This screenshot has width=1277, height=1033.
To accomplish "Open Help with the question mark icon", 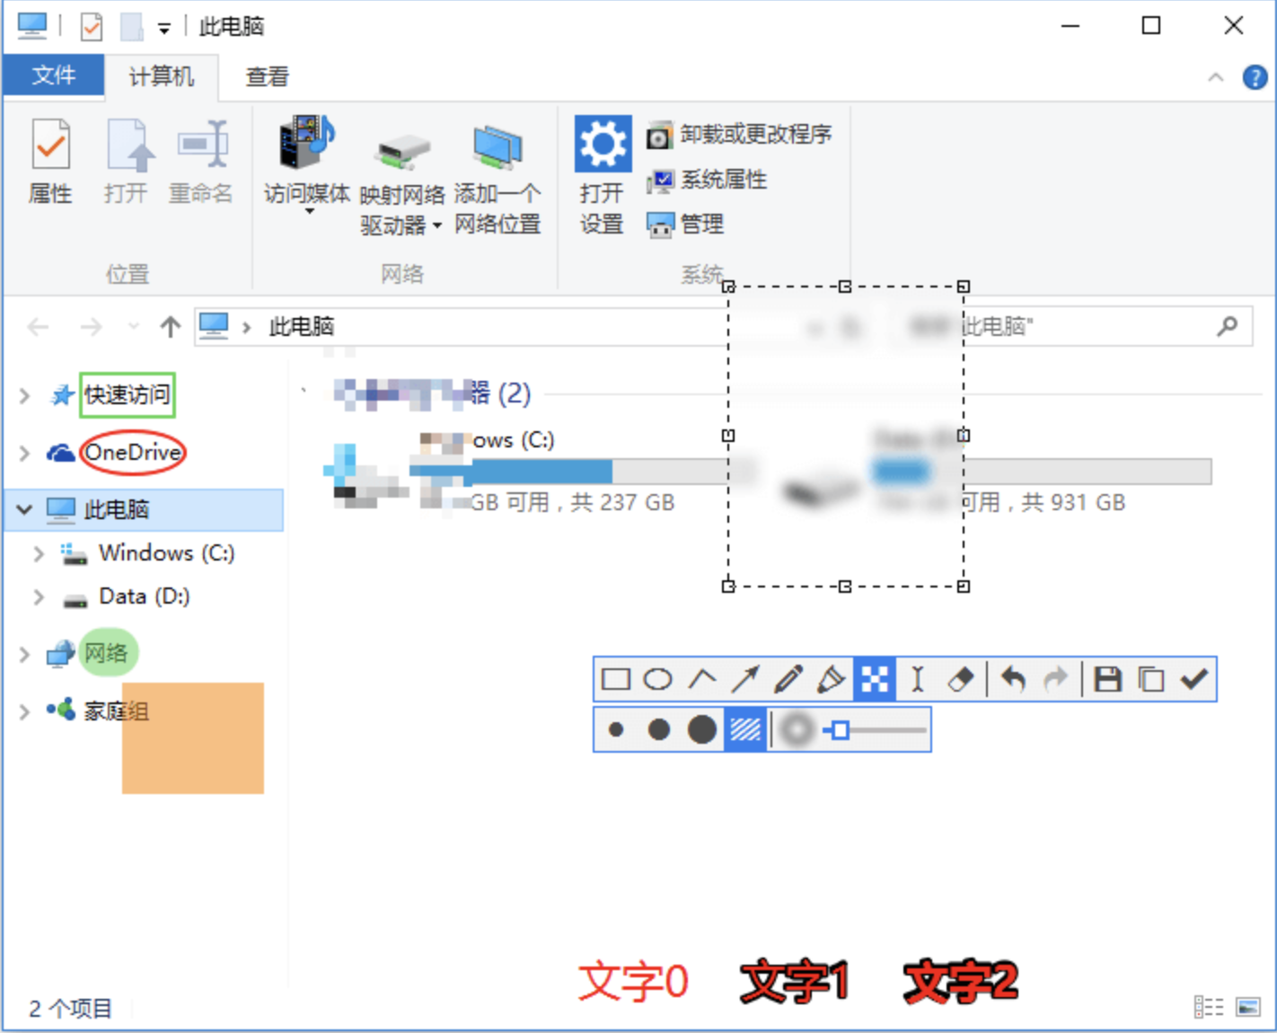I will [1255, 77].
